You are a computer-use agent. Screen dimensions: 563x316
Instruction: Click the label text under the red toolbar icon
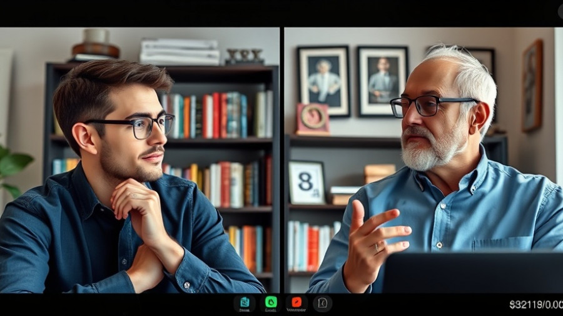[297, 310]
